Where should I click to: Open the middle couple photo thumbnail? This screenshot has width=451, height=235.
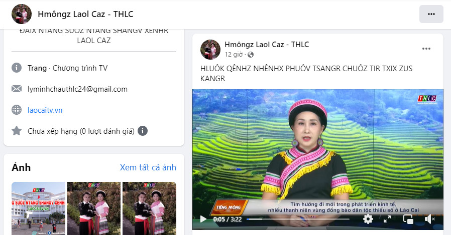click(x=94, y=208)
